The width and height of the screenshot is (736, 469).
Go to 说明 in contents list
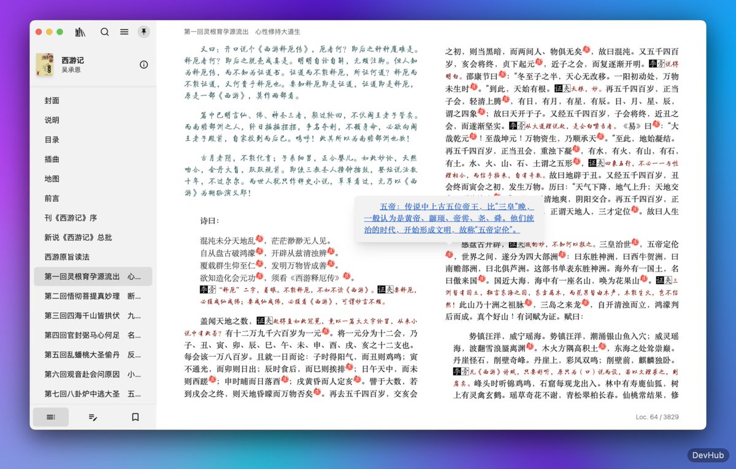pos(93,120)
